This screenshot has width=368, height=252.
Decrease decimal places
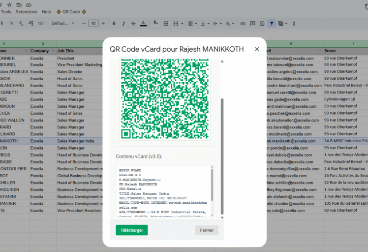[21, 23]
